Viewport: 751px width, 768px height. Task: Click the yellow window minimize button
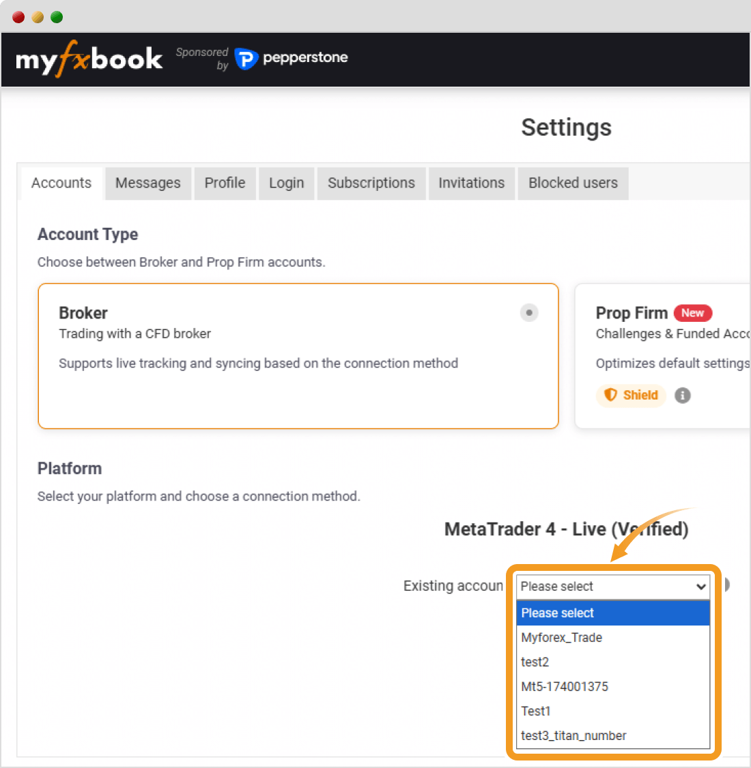[38, 17]
